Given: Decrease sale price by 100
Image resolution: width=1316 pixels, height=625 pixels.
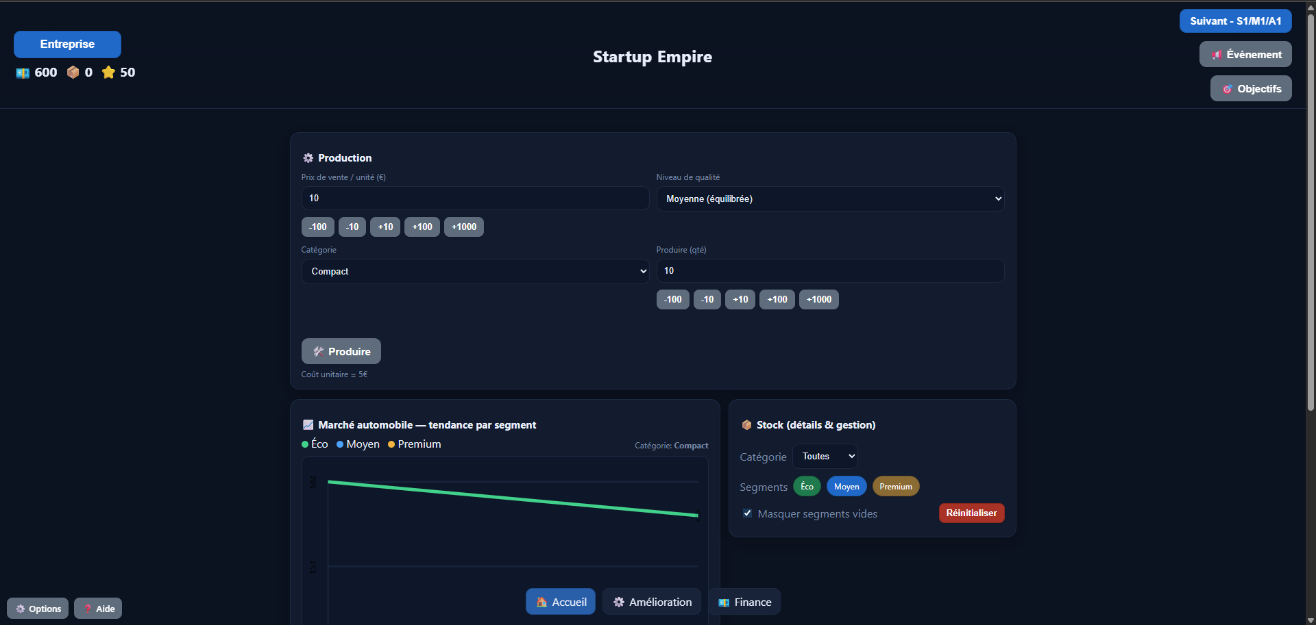Looking at the screenshot, I should tap(318, 227).
